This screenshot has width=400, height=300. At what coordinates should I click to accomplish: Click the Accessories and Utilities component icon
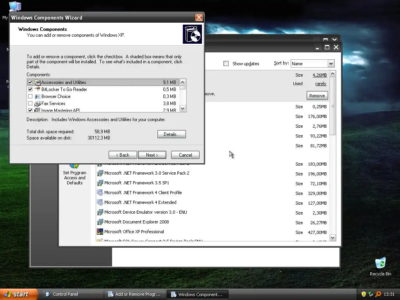[37, 82]
